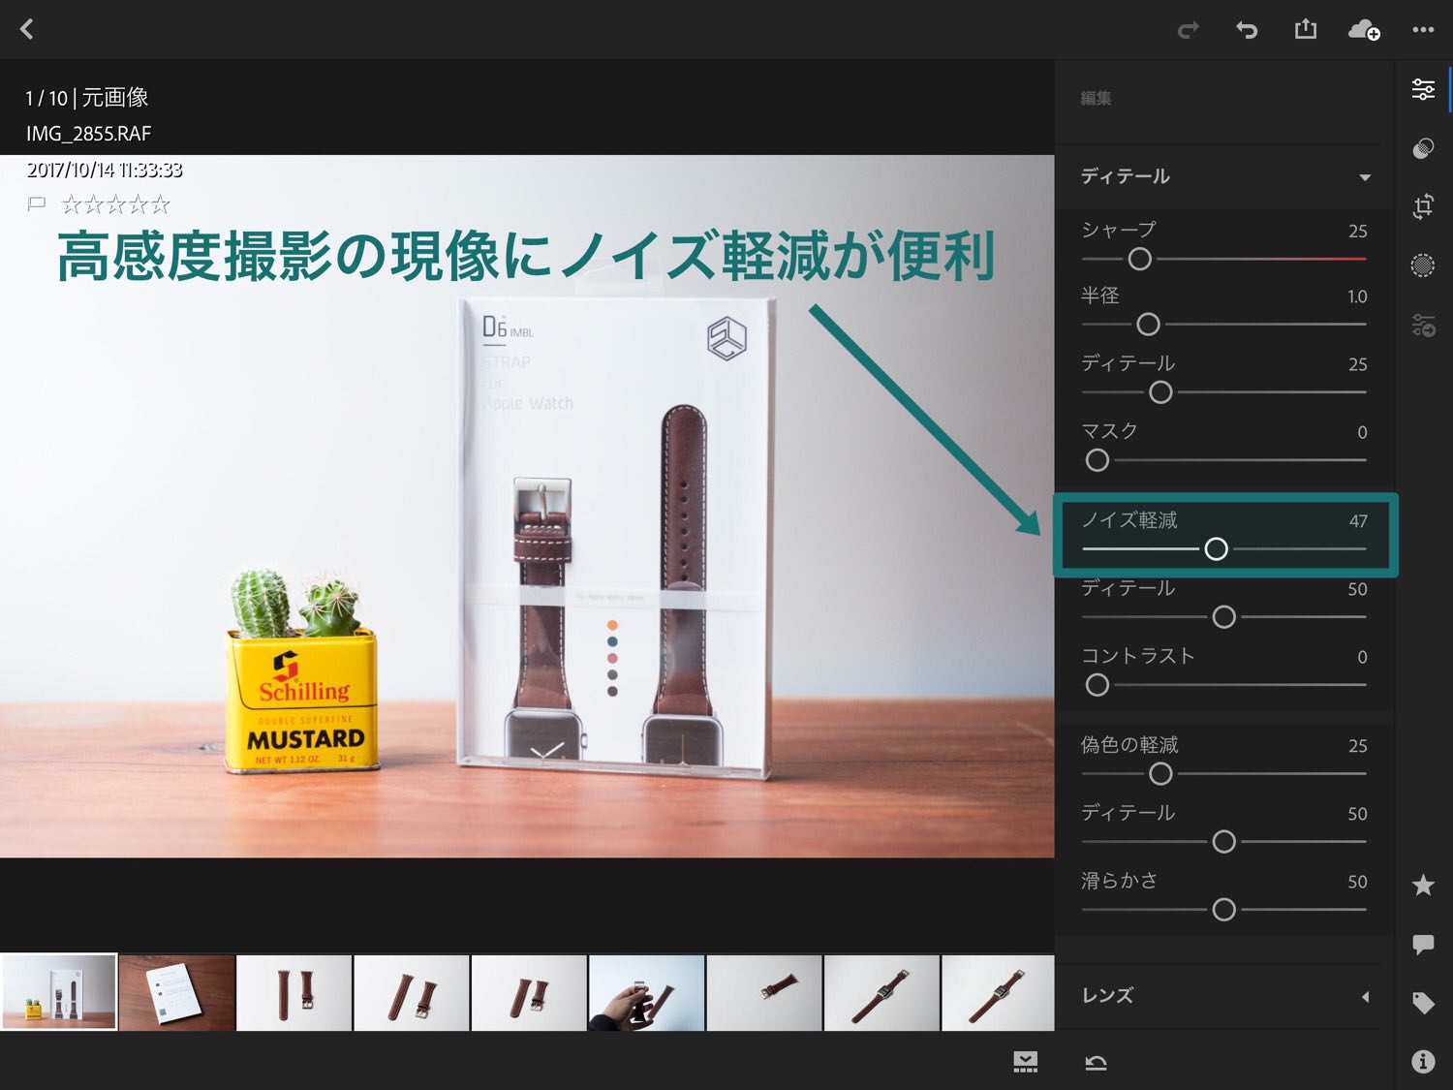
Task: Toggle the flag marker under date
Action: (37, 204)
